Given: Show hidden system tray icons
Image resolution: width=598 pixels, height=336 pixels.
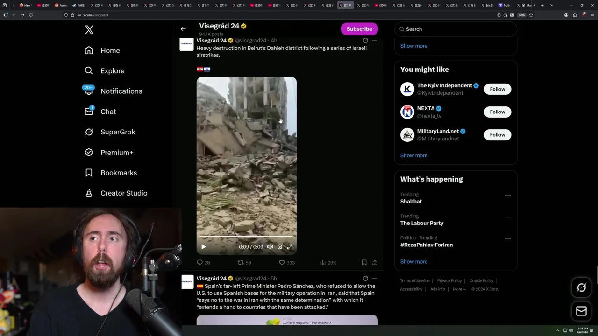Looking at the screenshot, I should click(557, 330).
